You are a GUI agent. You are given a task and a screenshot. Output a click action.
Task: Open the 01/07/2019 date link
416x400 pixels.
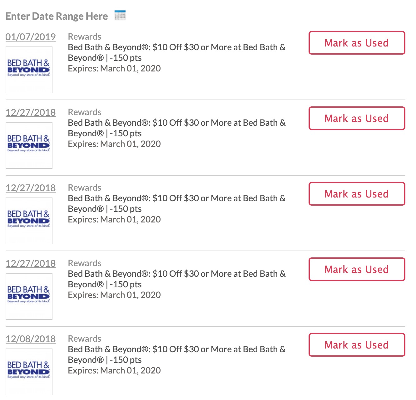point(31,37)
